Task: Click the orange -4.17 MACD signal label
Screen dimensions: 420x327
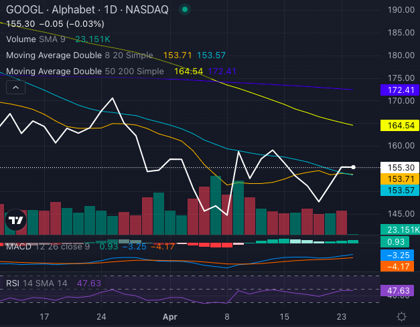Action: [x=399, y=266]
